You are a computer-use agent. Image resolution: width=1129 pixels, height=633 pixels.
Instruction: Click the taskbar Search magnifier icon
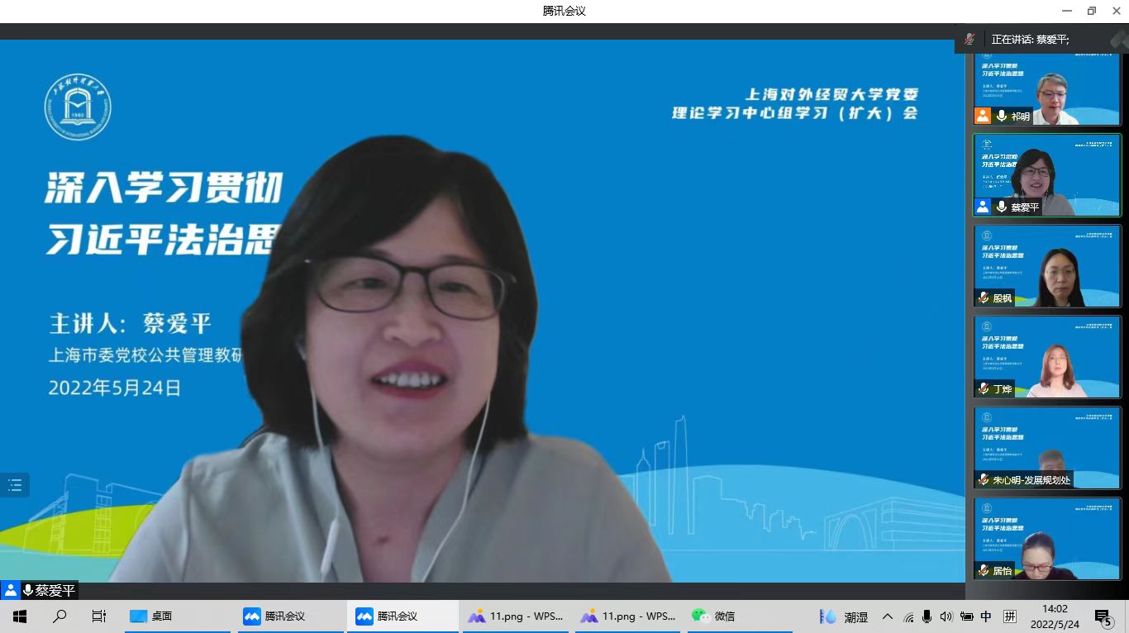click(60, 616)
